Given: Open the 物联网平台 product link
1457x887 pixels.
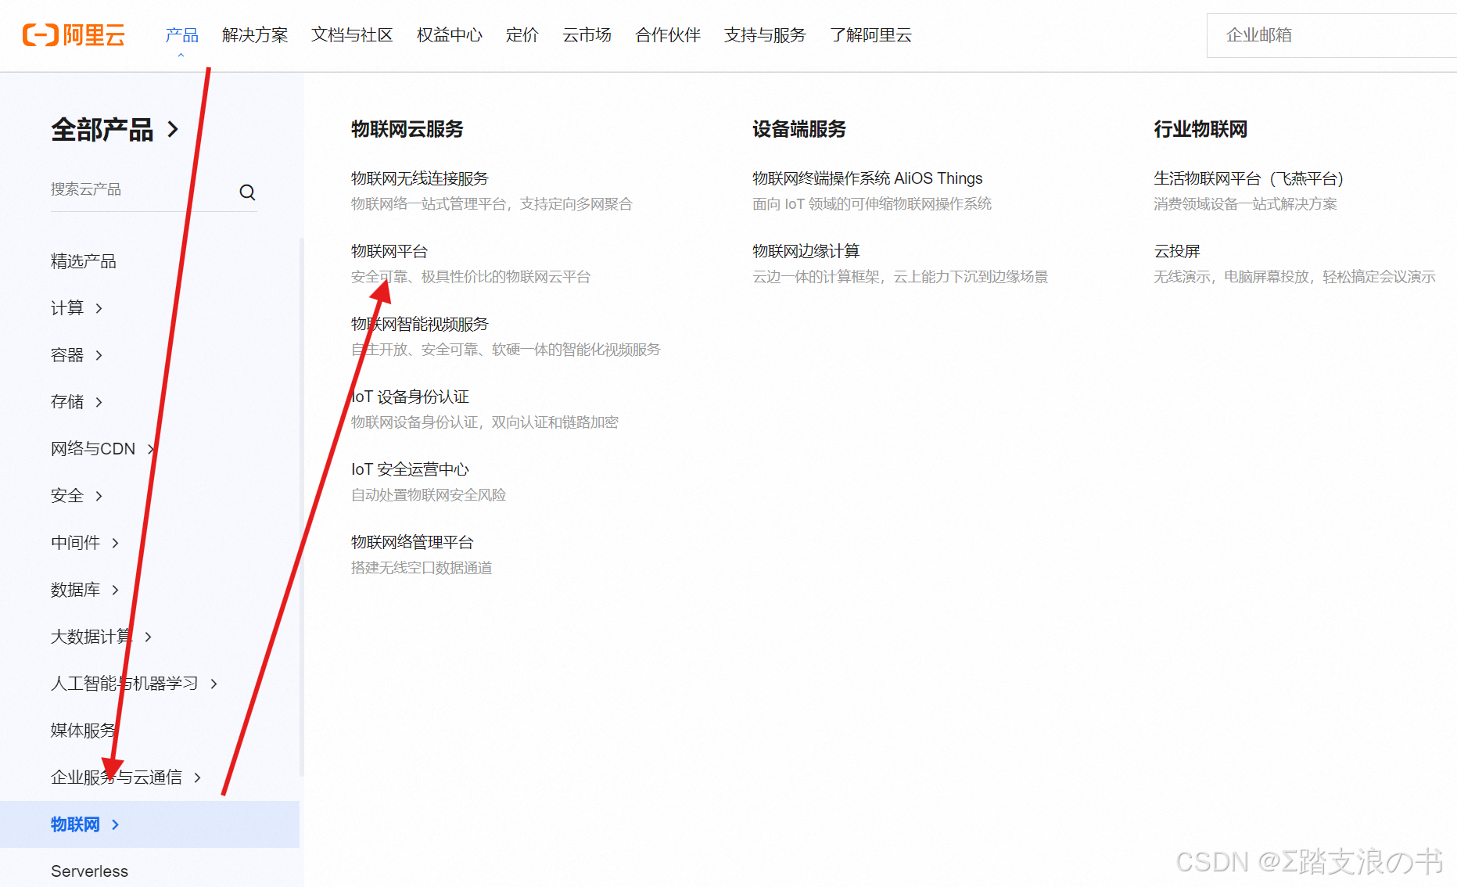Looking at the screenshot, I should [389, 251].
